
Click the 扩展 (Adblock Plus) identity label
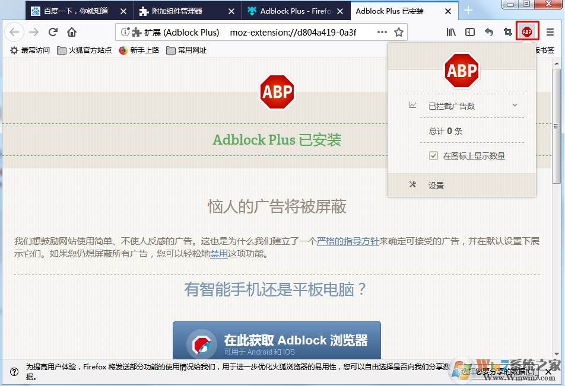(176, 33)
